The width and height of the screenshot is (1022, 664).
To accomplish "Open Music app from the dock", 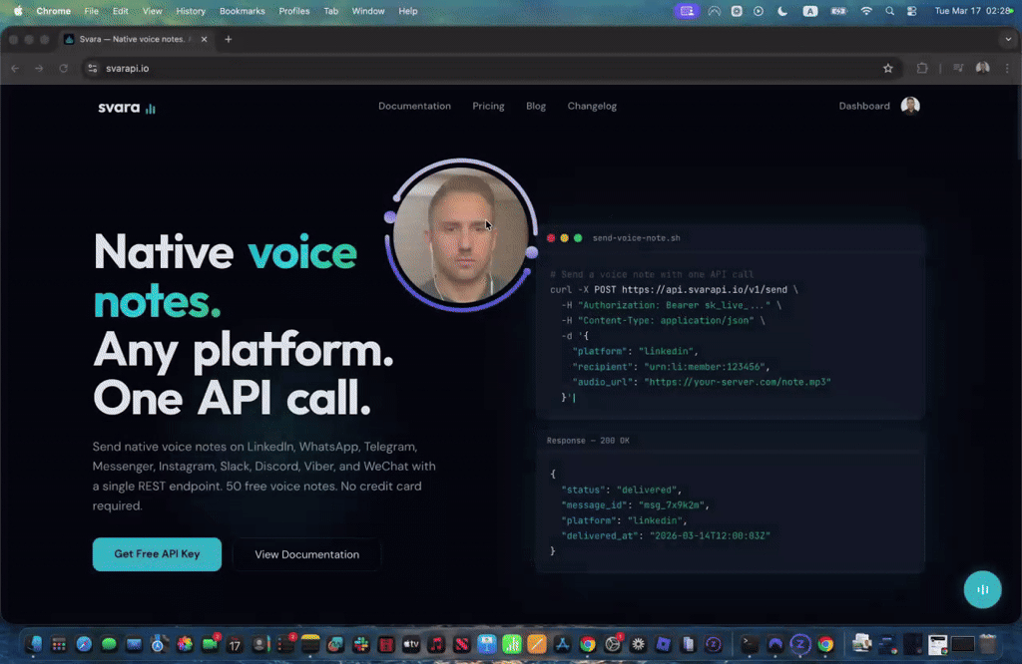I will [436, 644].
